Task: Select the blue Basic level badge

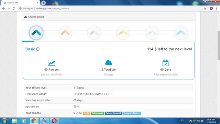Action: 36,33
